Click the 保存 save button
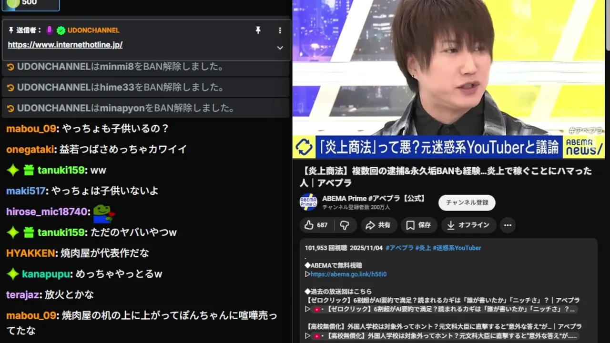 [x=418, y=225]
